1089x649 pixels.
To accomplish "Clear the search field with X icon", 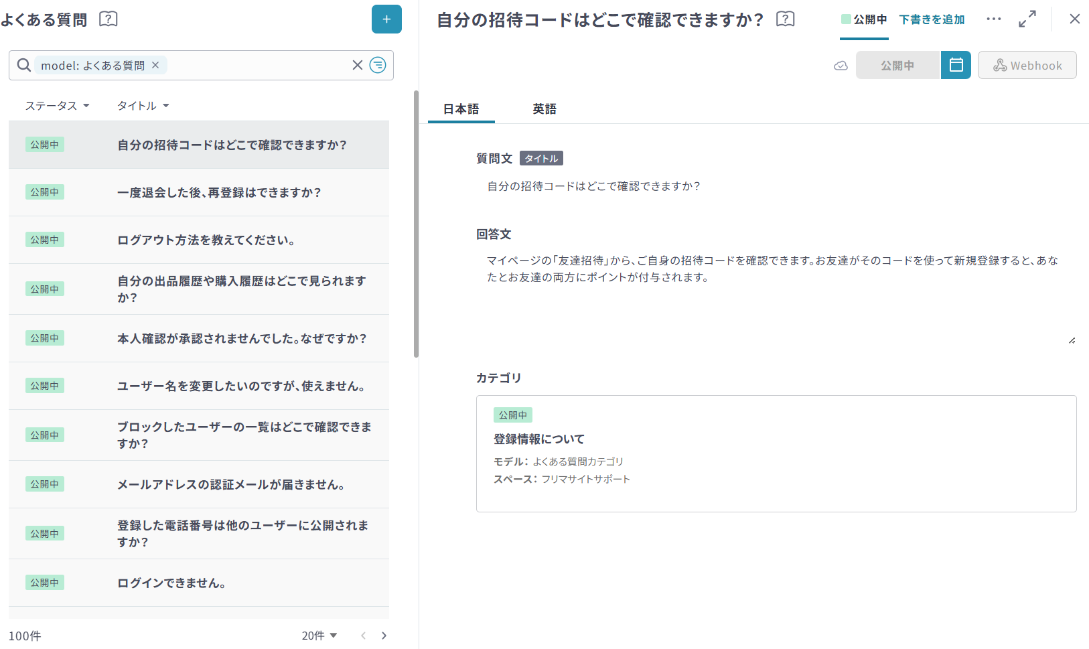I will tap(358, 65).
